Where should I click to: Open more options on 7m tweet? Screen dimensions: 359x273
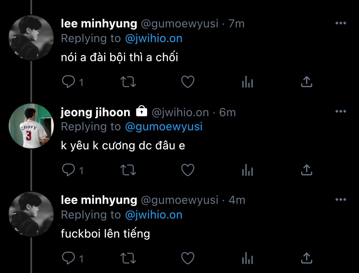point(341,24)
